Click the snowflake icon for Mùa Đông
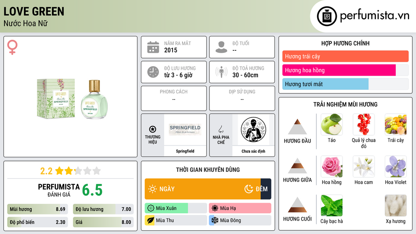The width and height of the screenshot is (416, 234). click(215, 220)
